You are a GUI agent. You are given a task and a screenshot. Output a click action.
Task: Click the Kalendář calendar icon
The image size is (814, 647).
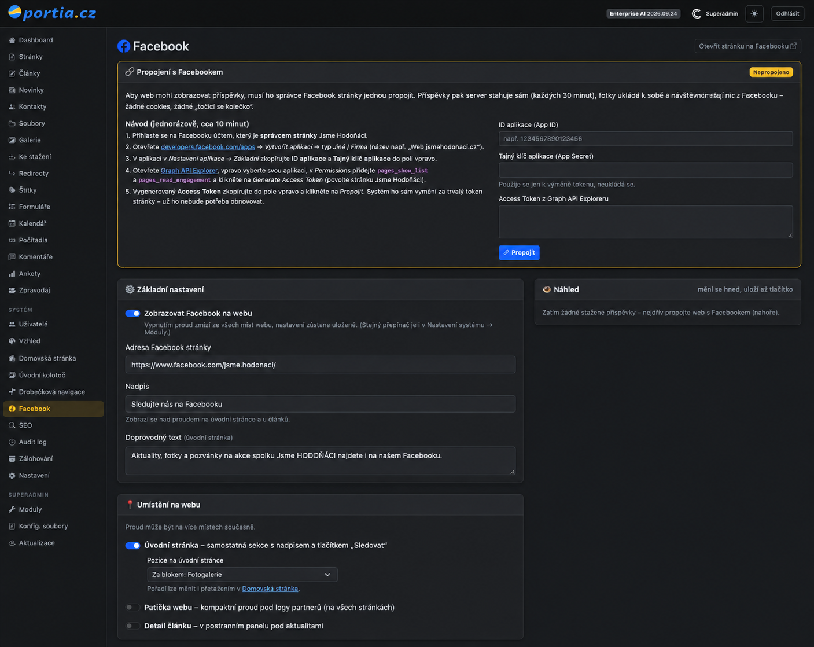pyautogui.click(x=12, y=224)
